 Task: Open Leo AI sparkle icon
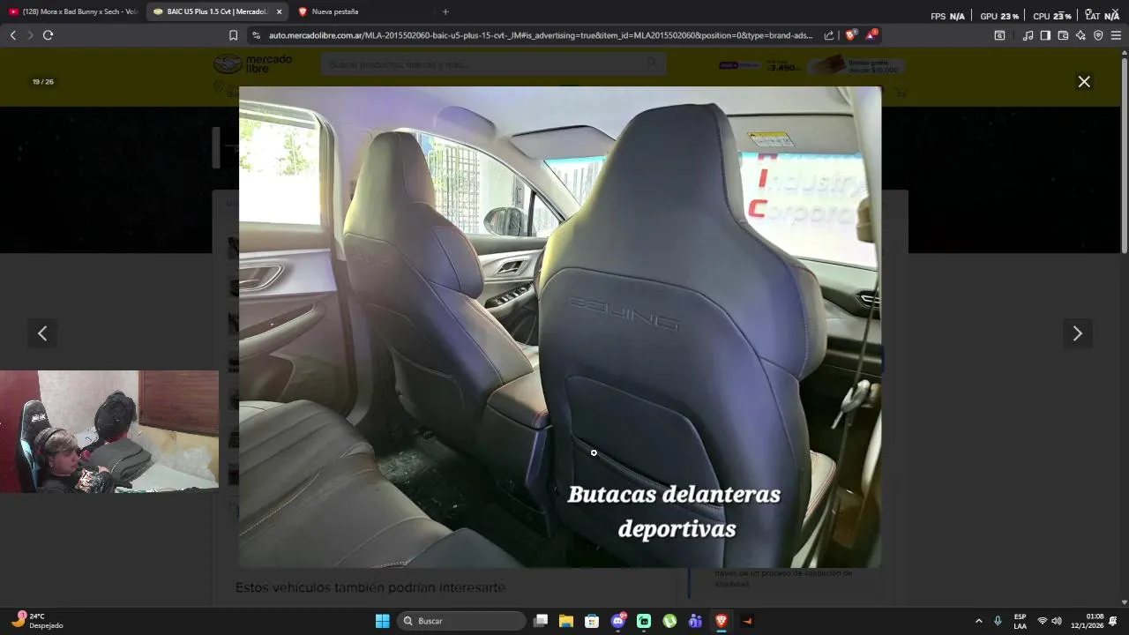[1080, 35]
